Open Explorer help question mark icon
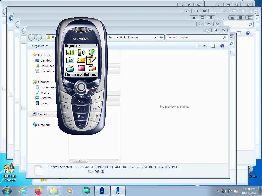 click(222, 46)
